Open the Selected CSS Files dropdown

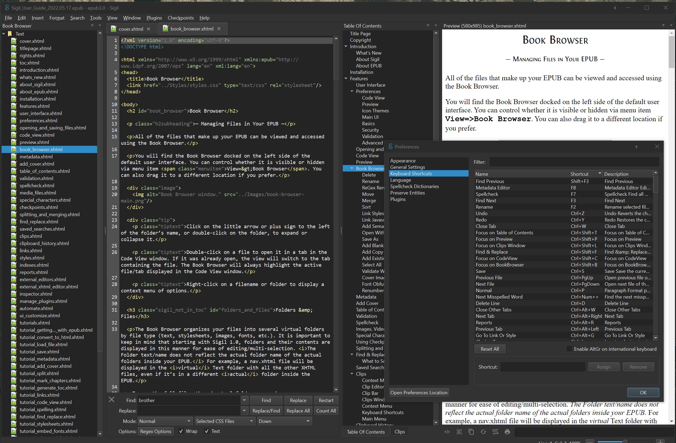pyautogui.click(x=224, y=421)
